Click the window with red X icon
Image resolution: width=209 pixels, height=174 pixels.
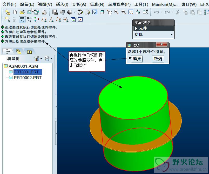click(80, 19)
